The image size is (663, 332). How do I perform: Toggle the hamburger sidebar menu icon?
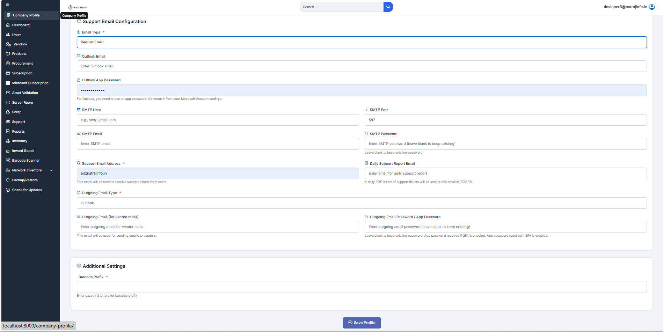coord(7,5)
